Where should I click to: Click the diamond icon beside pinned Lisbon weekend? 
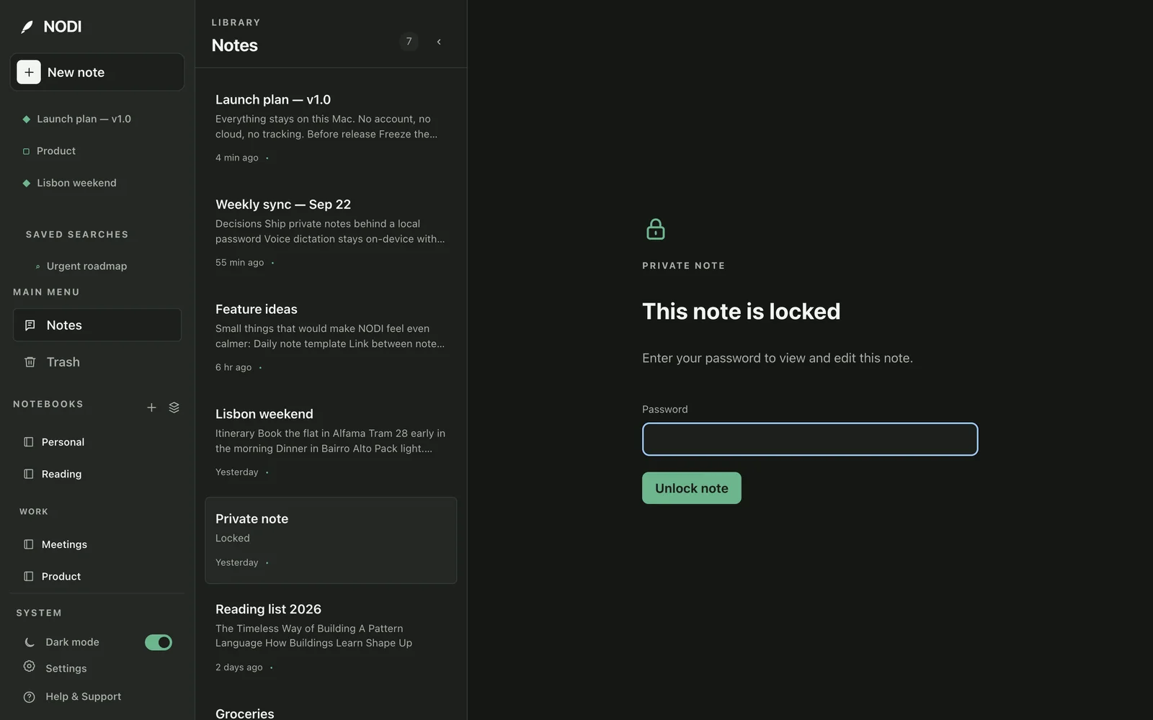(x=27, y=183)
